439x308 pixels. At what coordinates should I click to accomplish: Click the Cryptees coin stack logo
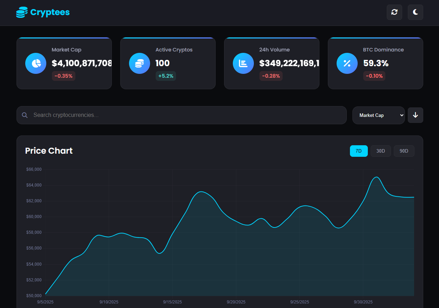[x=21, y=13]
